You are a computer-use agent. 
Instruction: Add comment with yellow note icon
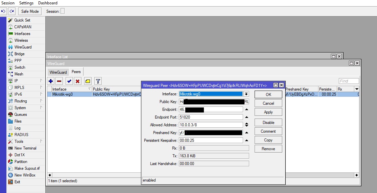click(x=88, y=81)
